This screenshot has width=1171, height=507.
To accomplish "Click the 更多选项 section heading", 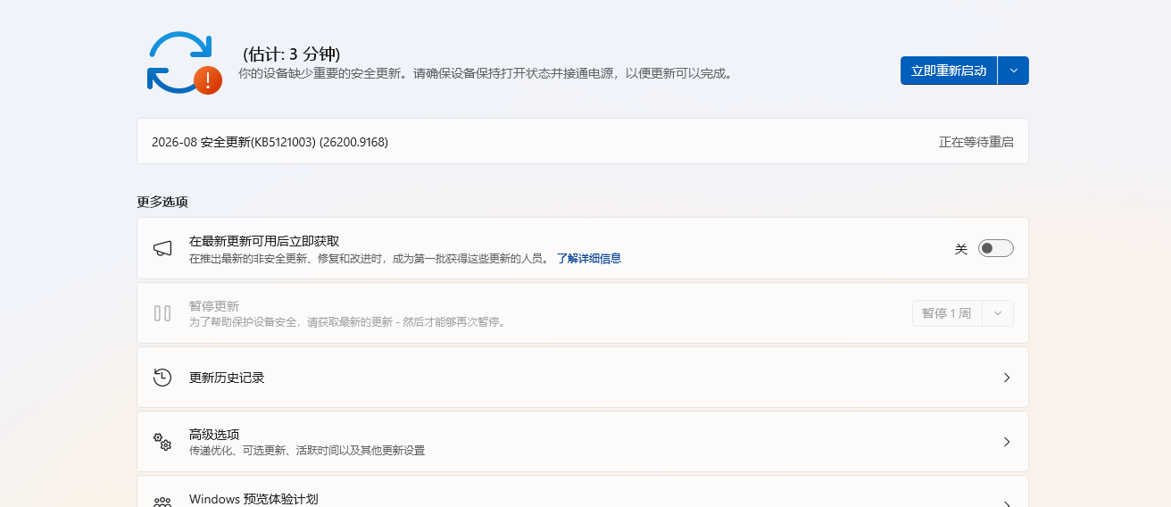I will (162, 202).
